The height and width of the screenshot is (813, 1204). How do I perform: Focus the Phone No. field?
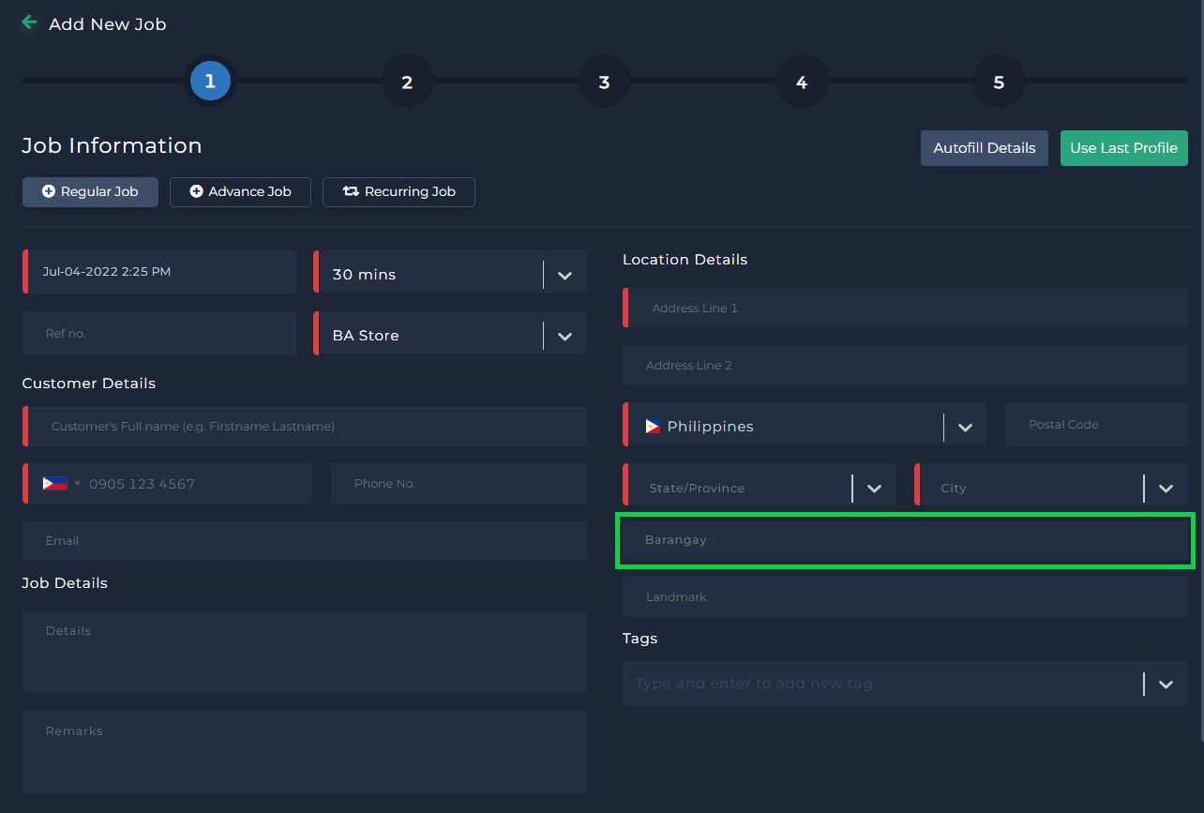[459, 483]
